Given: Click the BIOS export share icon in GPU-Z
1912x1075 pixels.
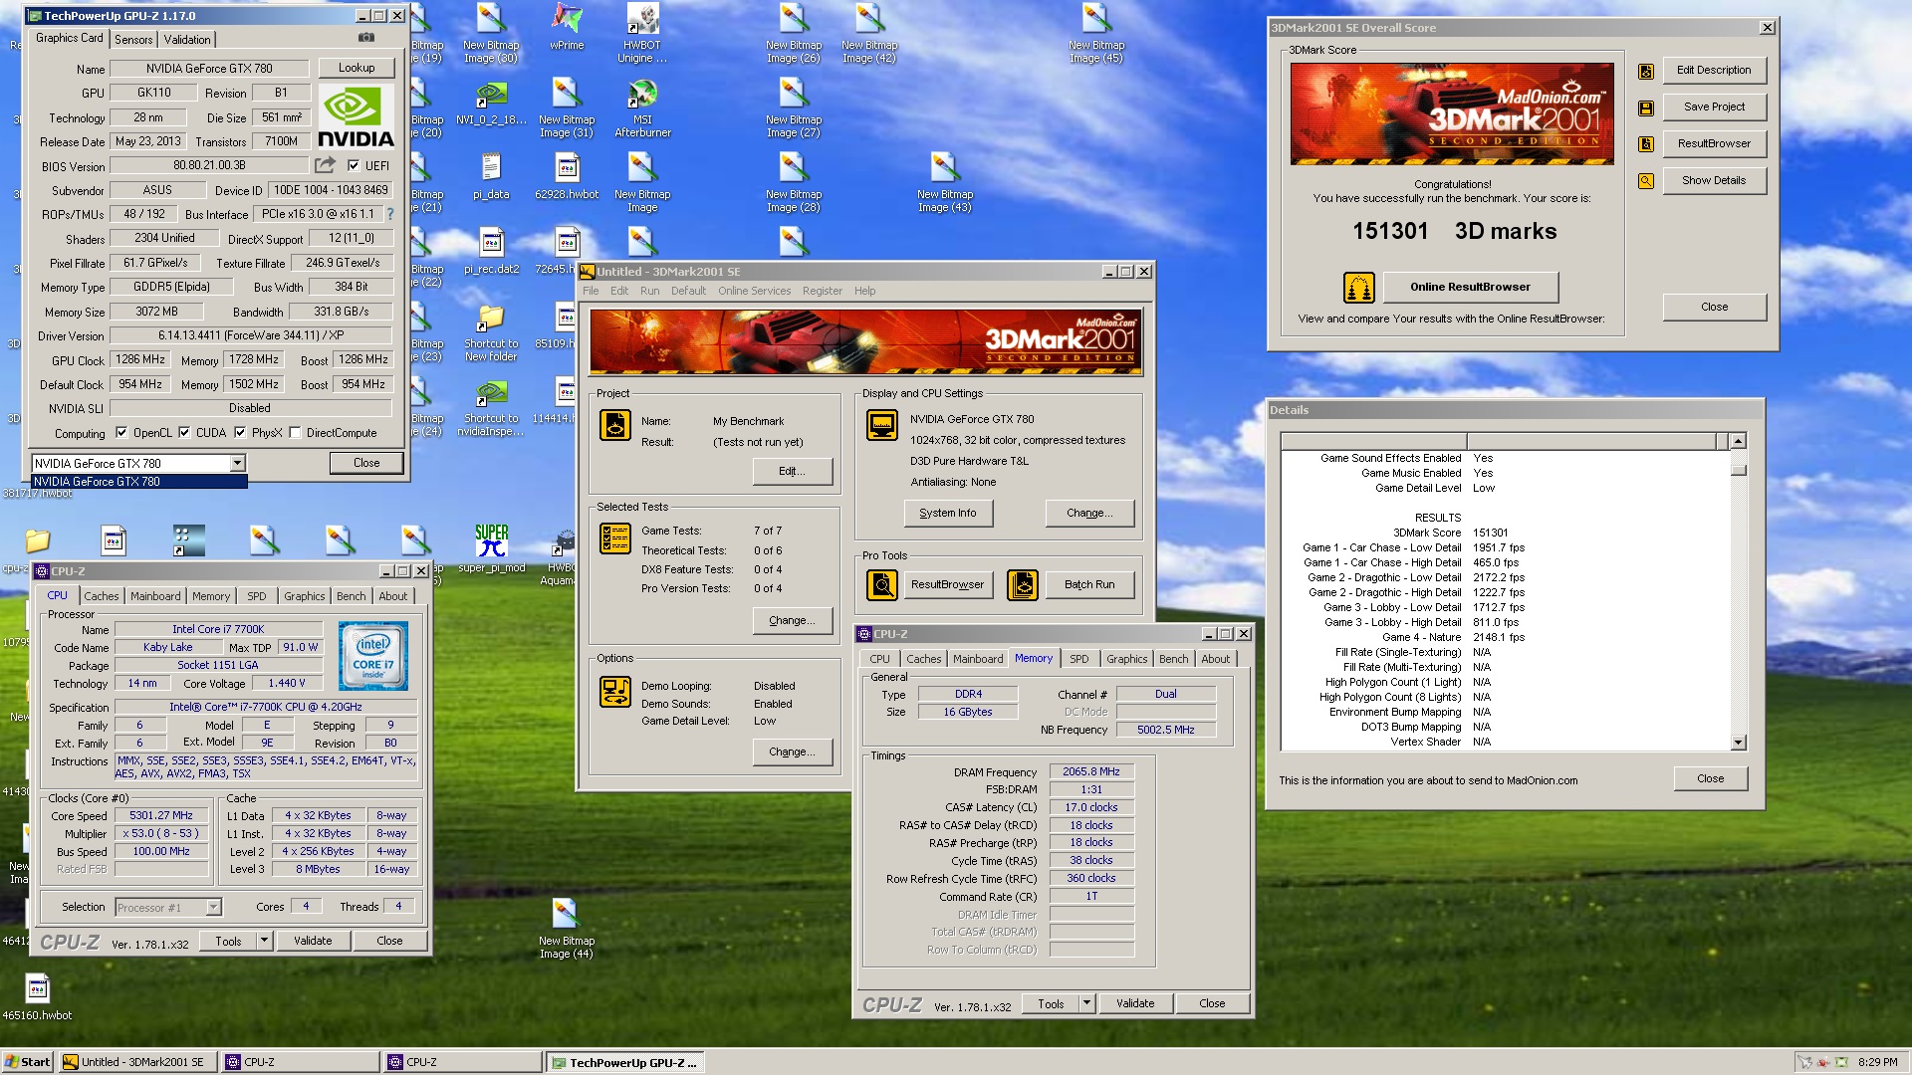Looking at the screenshot, I should click(325, 165).
